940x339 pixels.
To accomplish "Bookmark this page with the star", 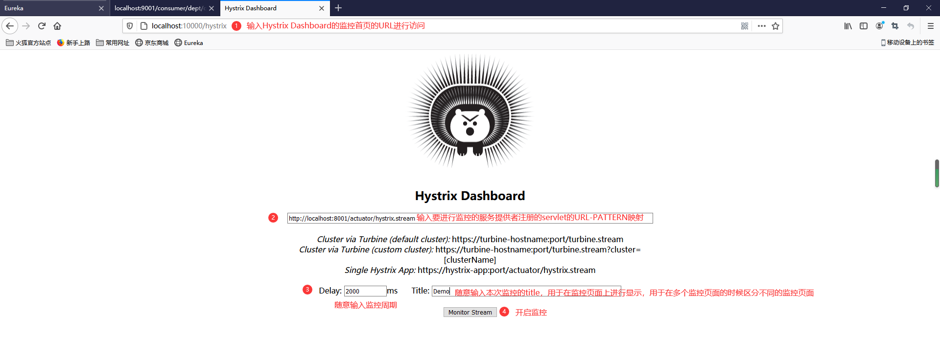I will click(x=775, y=26).
